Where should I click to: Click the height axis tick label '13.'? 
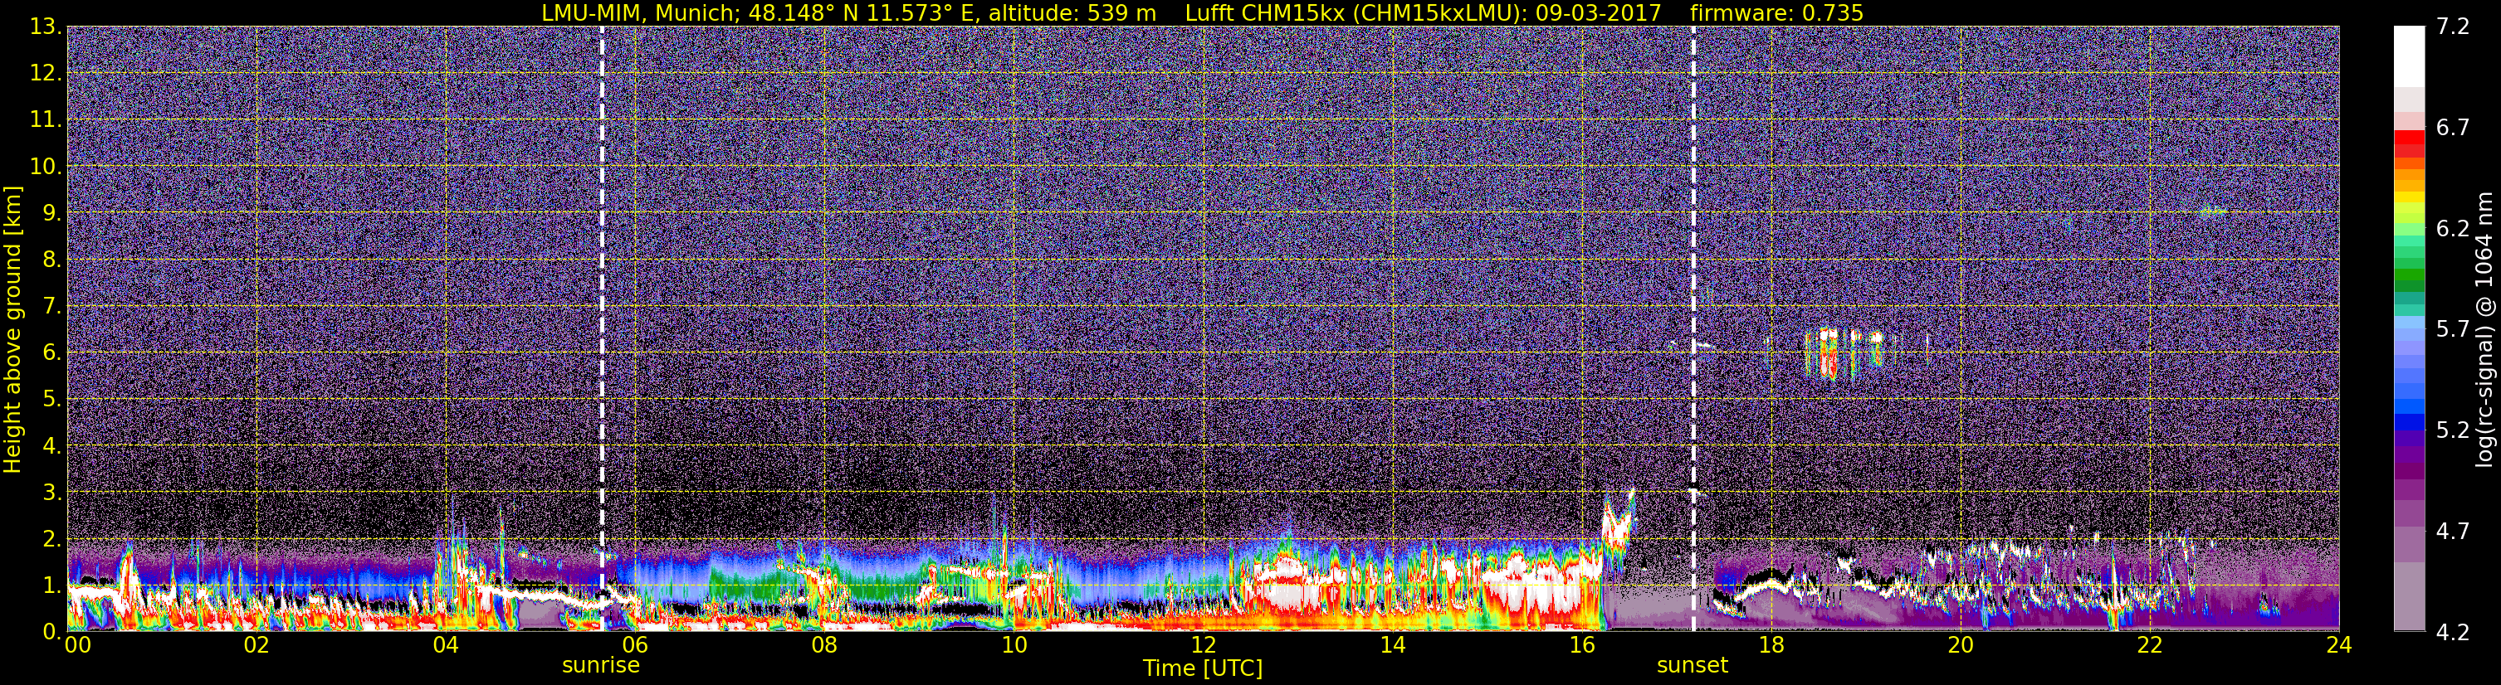(46, 27)
